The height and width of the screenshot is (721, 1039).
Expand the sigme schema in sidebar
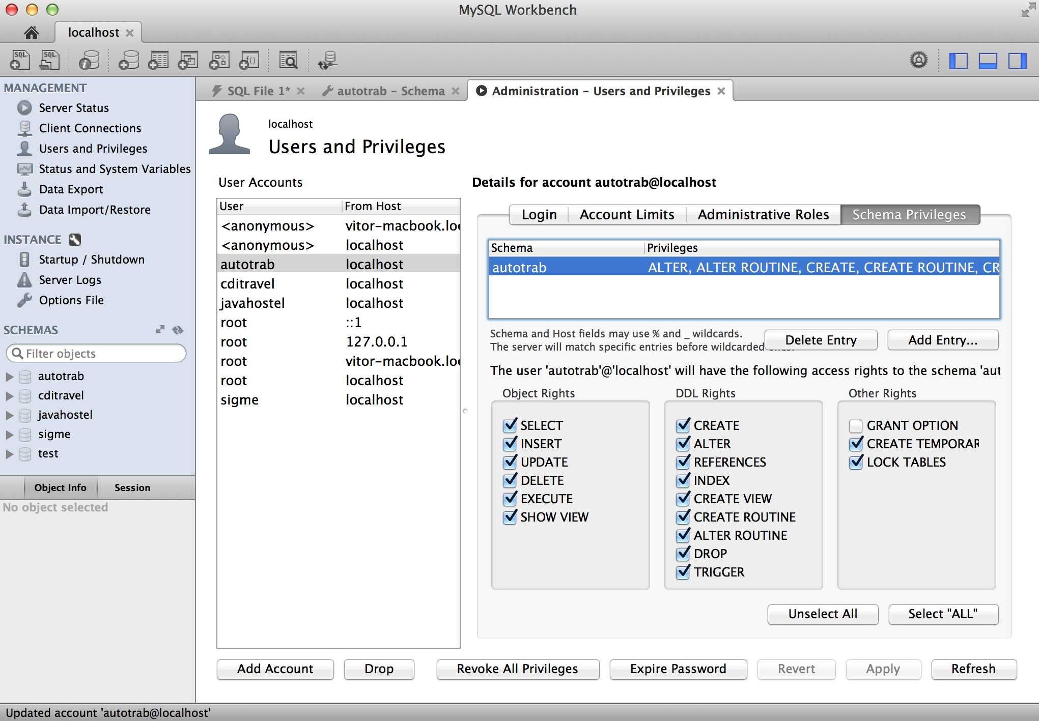[x=9, y=435]
